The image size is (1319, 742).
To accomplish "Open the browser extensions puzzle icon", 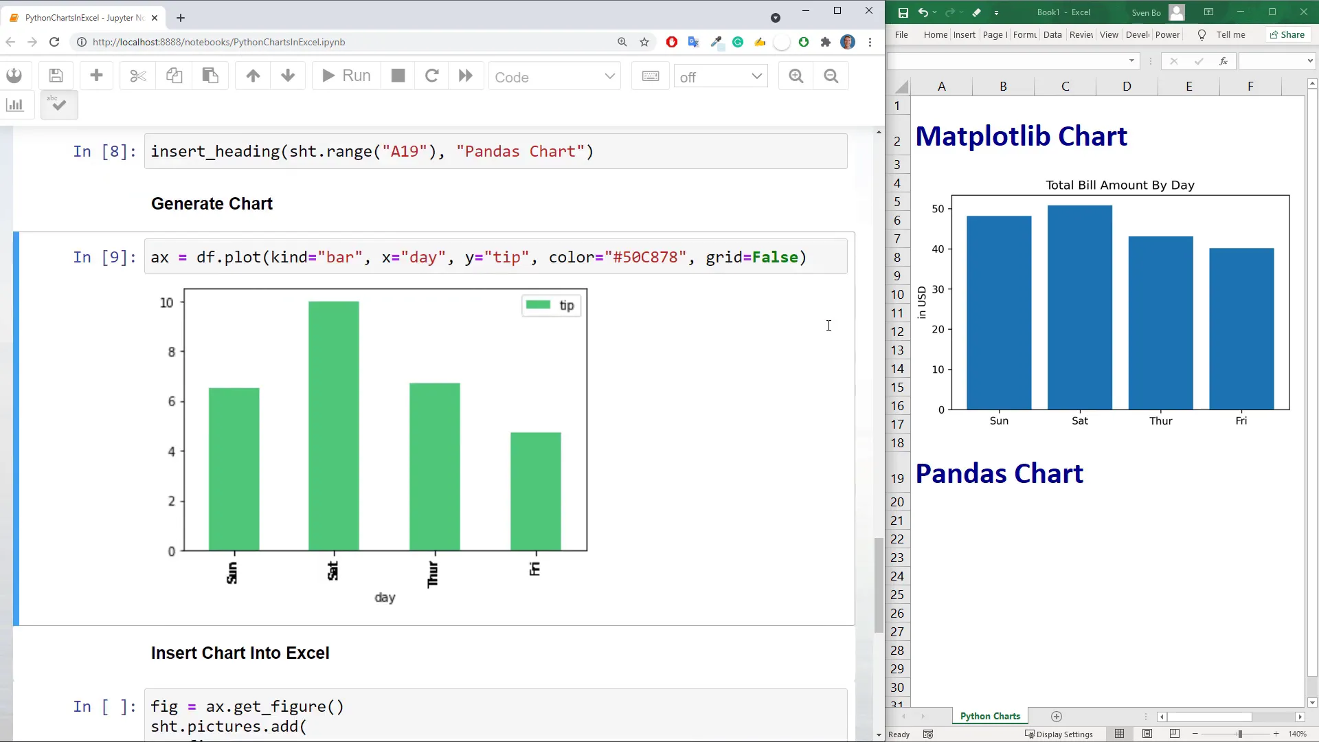I will 826,42.
